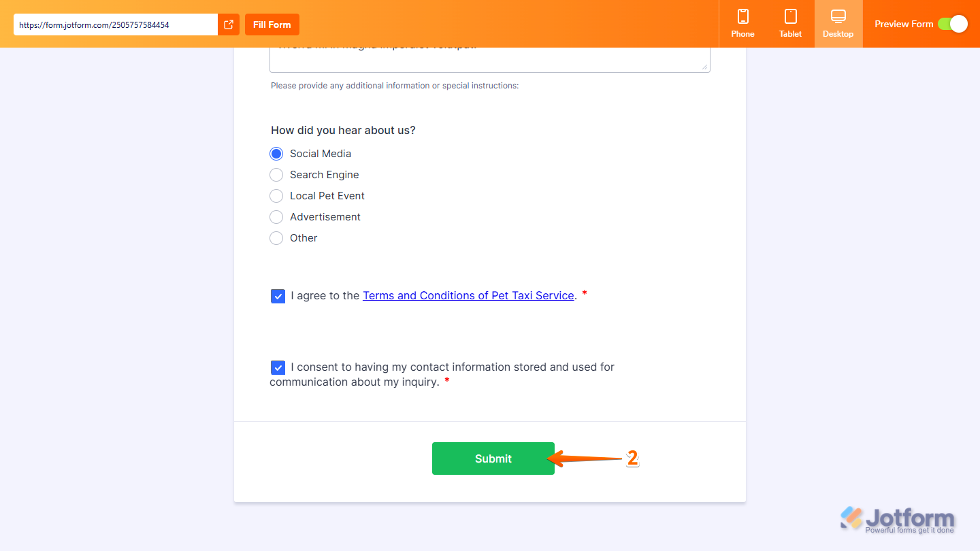The height and width of the screenshot is (551, 980).
Task: Select Advertisement as referral source
Action: pos(276,217)
